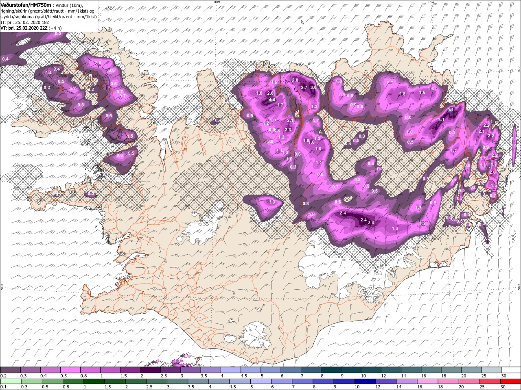Select the 25 red swatch in the lower legend row

(x=490, y=381)
